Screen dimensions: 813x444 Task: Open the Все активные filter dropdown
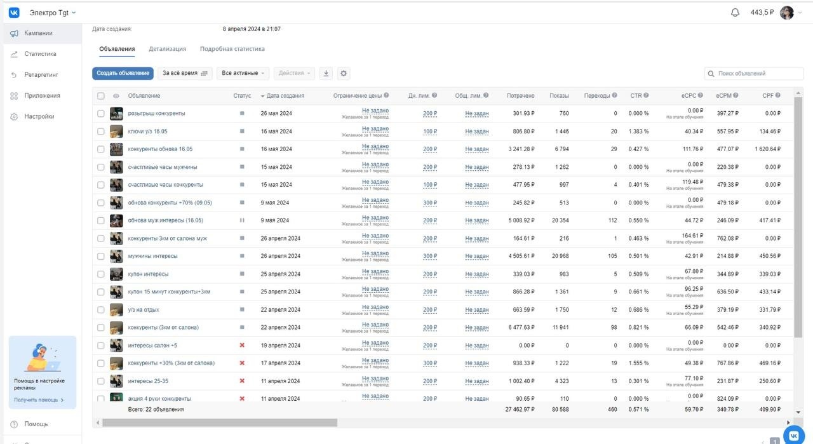pos(243,73)
